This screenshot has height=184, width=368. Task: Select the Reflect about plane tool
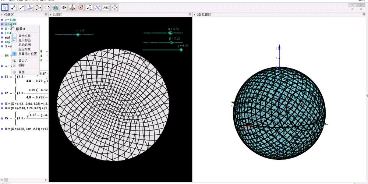point(98,7)
